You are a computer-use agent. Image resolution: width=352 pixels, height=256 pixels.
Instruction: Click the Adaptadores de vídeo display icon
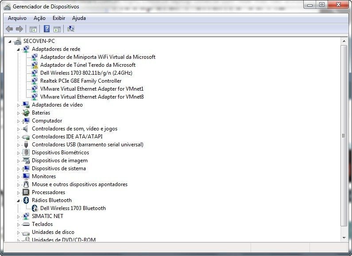coord(26,105)
